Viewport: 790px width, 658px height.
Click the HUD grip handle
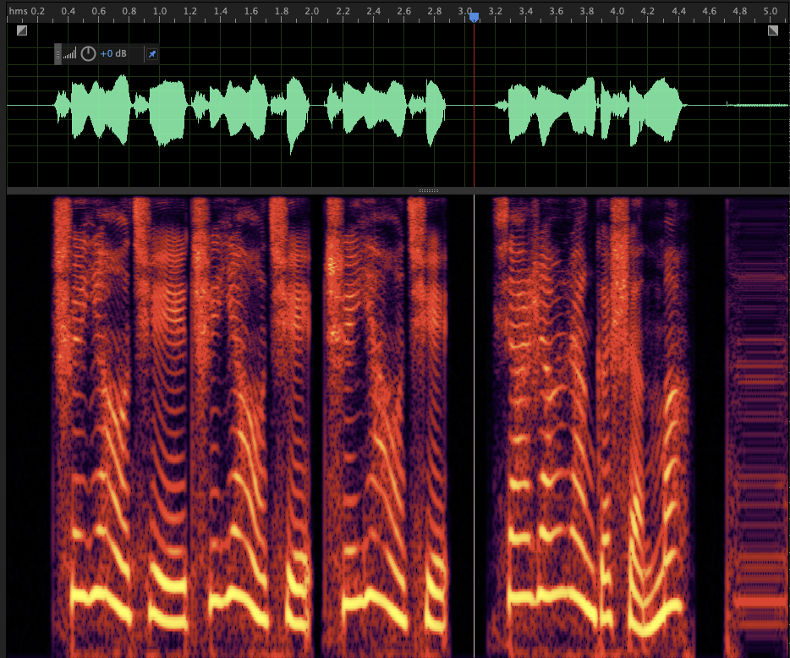click(x=58, y=54)
